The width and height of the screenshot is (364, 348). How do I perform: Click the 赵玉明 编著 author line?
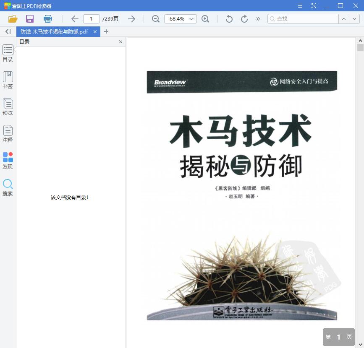tap(242, 196)
